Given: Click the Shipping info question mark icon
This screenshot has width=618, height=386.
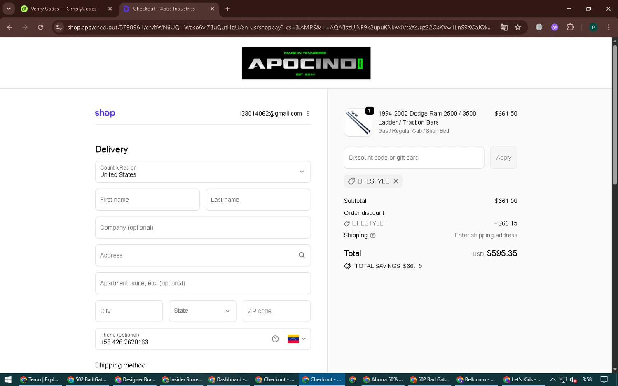Looking at the screenshot, I should [372, 236].
